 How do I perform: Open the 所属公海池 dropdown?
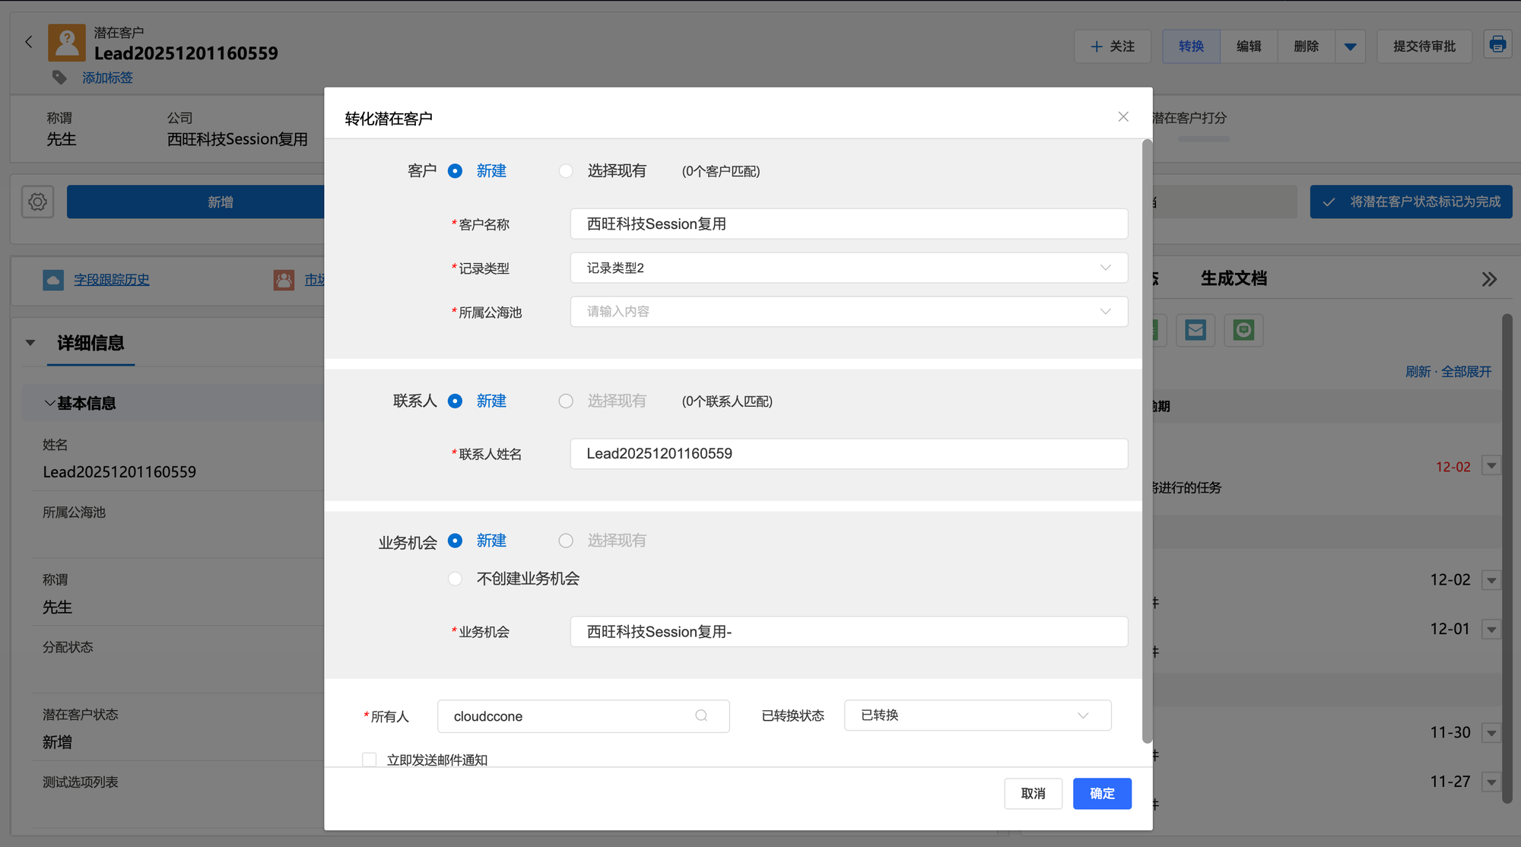pyautogui.click(x=849, y=312)
